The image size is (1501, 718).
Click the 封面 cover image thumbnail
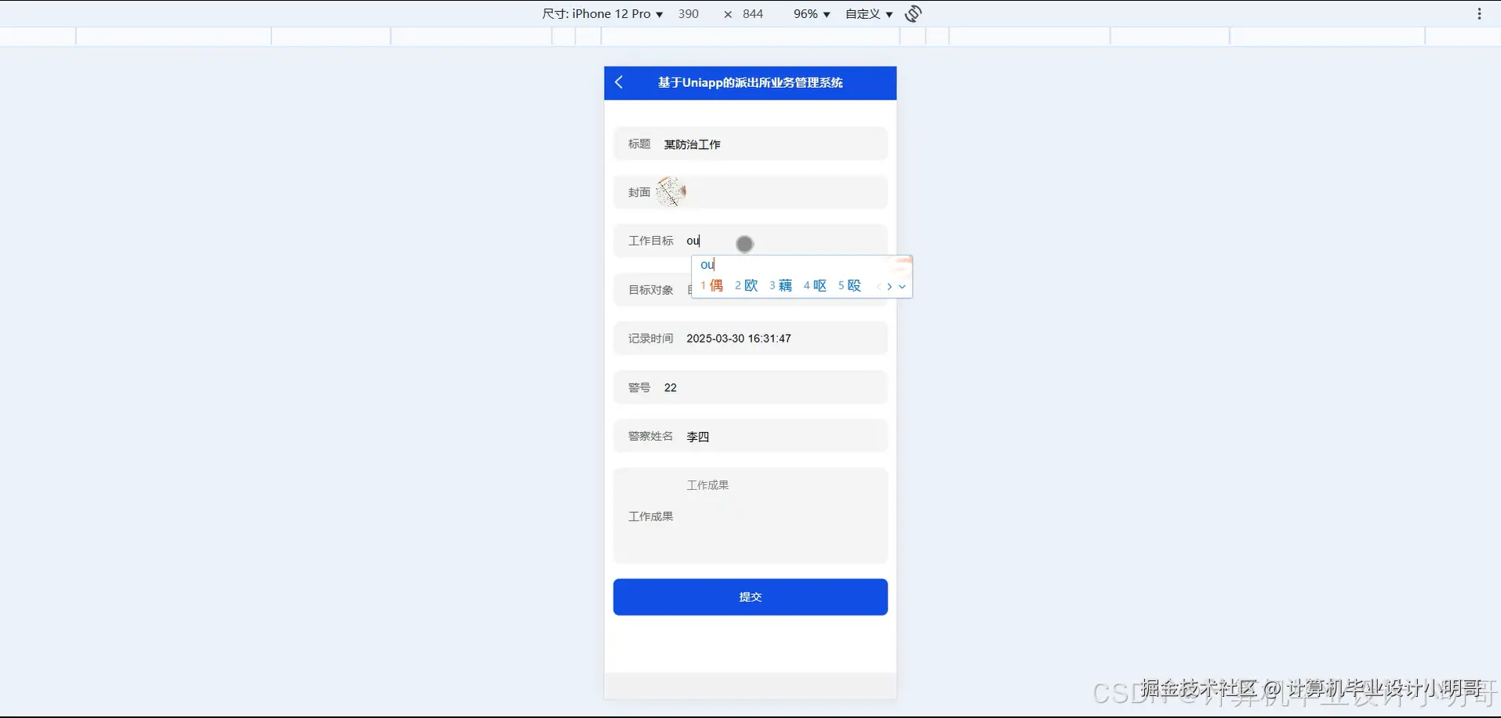point(673,190)
